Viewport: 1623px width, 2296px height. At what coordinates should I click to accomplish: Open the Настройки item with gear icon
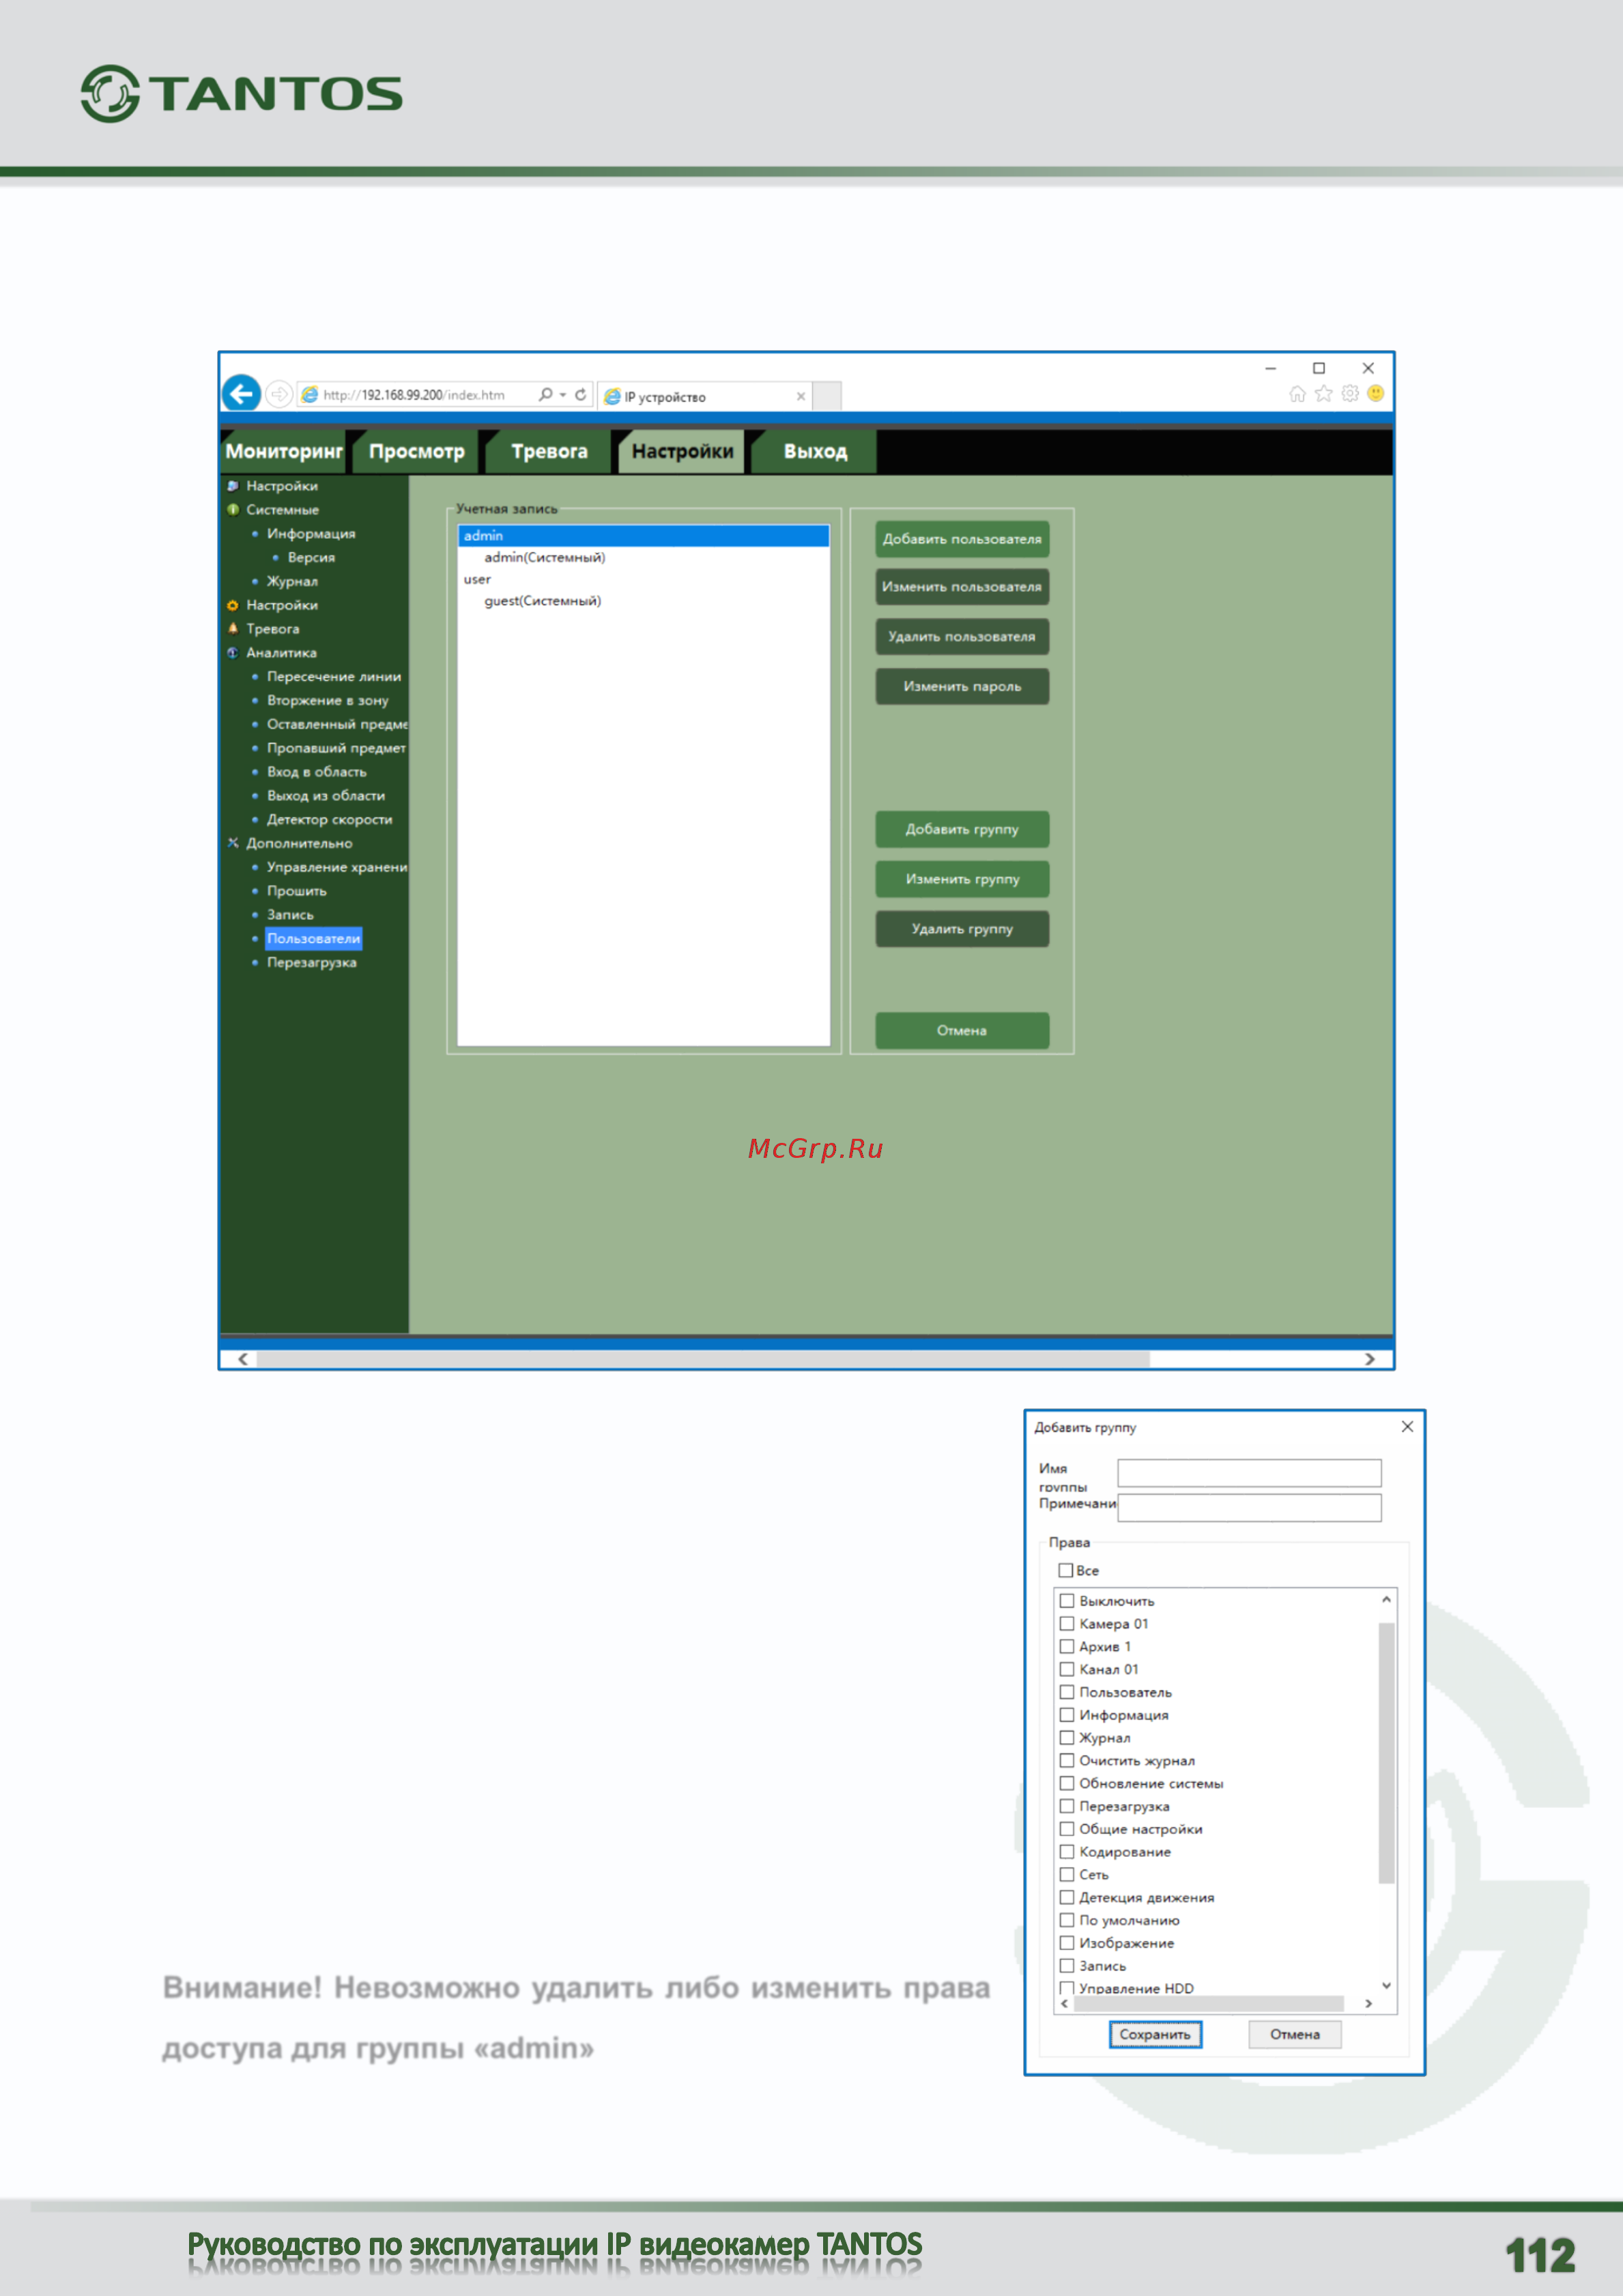[x=282, y=605]
